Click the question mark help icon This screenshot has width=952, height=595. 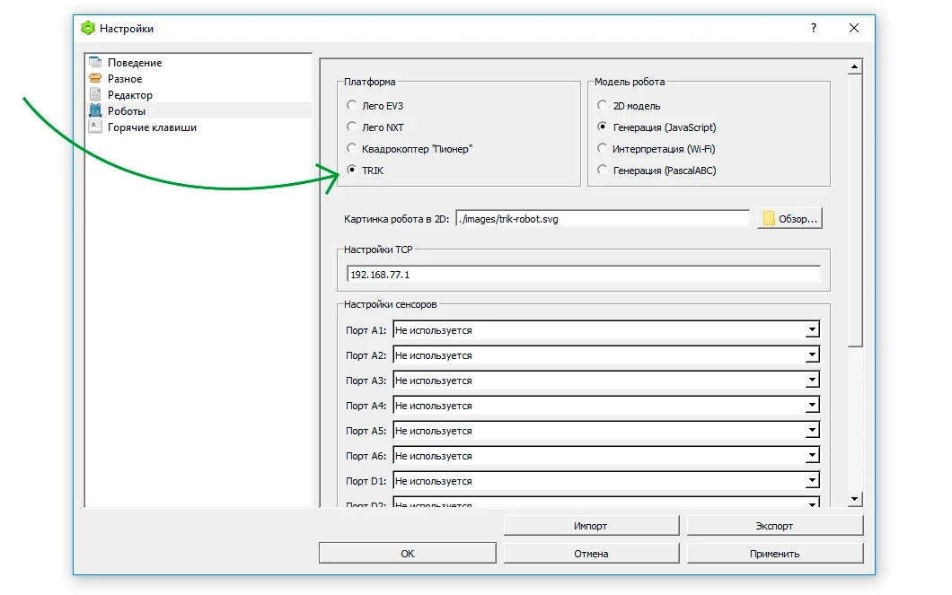[814, 29]
